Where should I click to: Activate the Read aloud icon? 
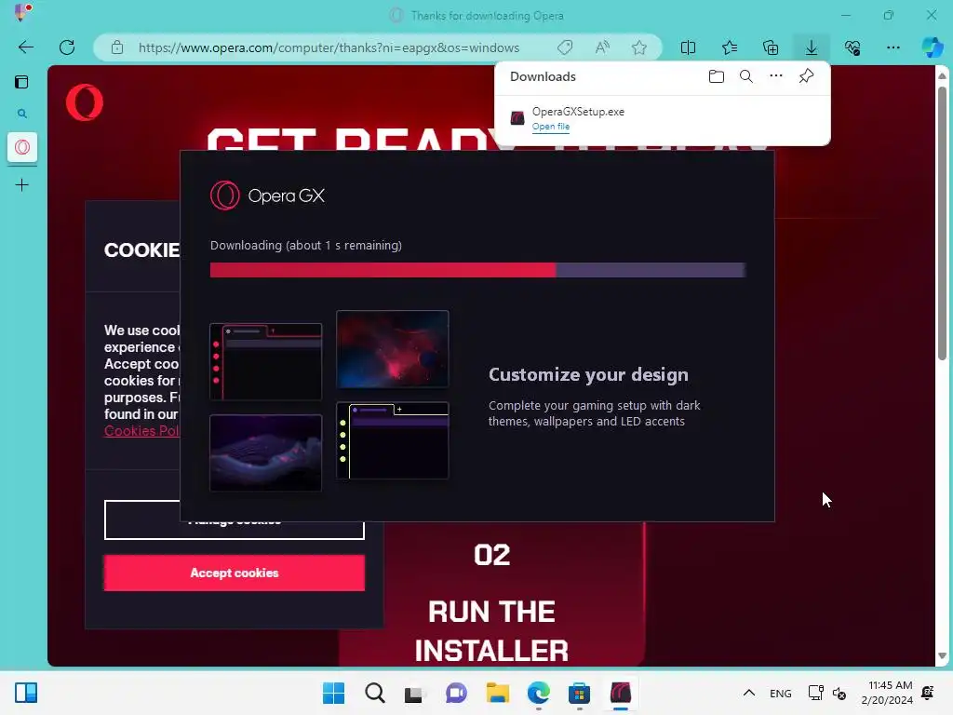[x=602, y=47]
